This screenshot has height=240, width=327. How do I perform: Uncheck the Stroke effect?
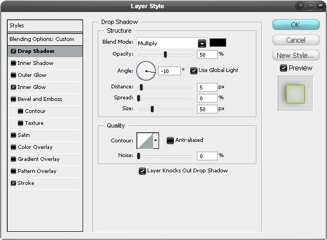[x=13, y=183]
